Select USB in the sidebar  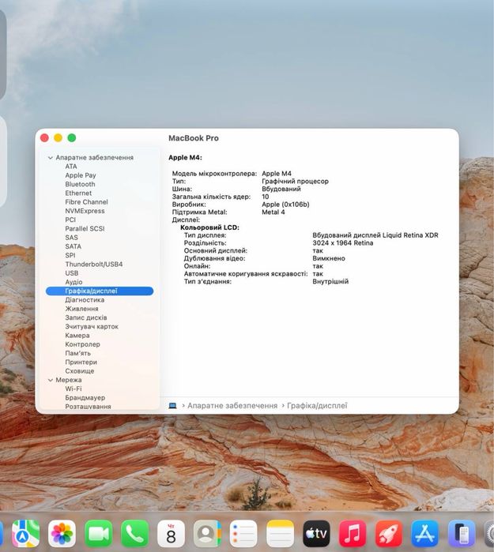[71, 273]
